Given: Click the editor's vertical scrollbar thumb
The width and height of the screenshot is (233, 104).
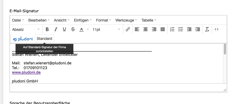Looking at the screenshot, I should click(225, 49).
